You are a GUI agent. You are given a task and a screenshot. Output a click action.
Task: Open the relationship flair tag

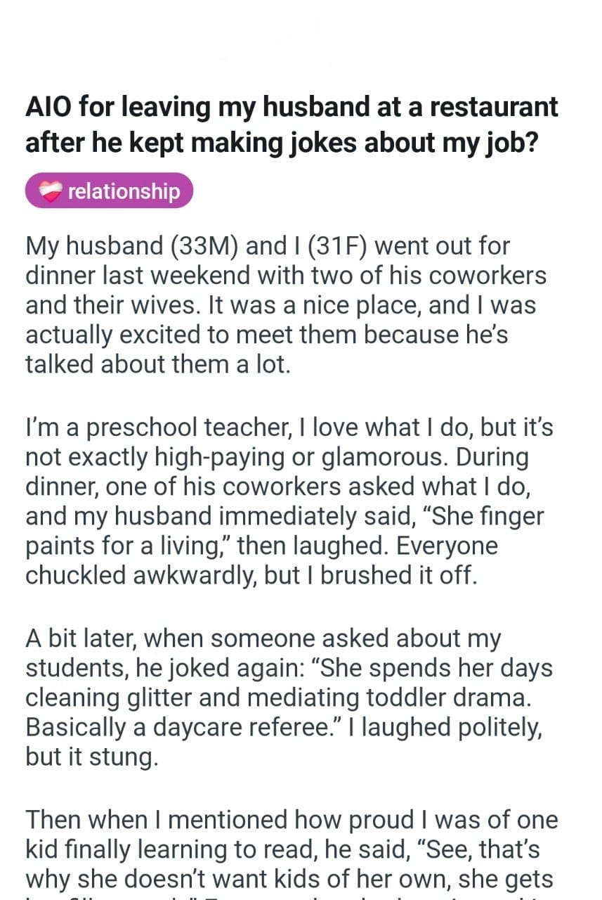(x=109, y=191)
